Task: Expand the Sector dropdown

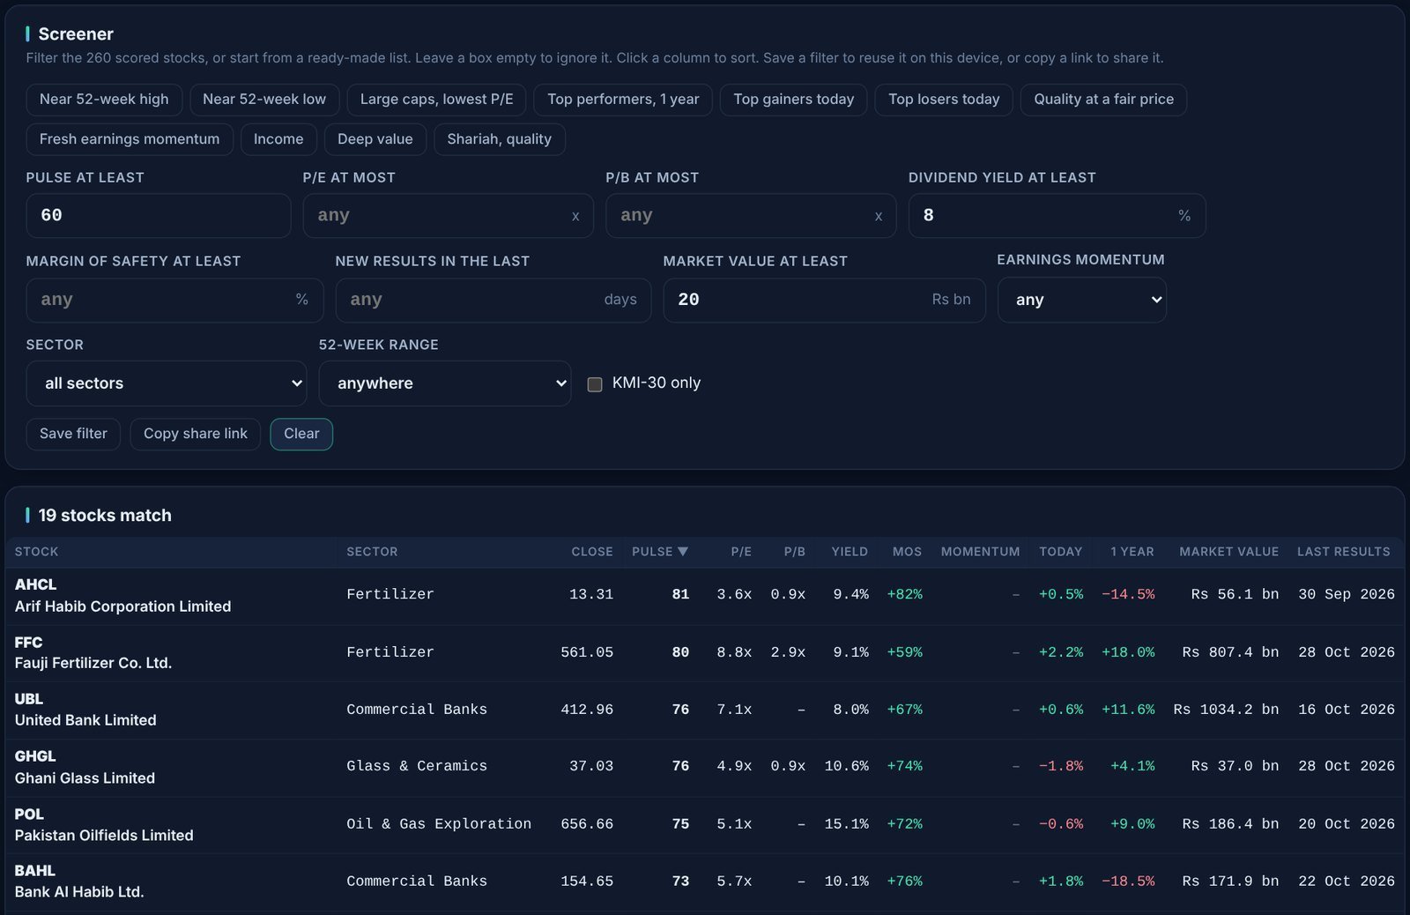Action: [x=167, y=383]
